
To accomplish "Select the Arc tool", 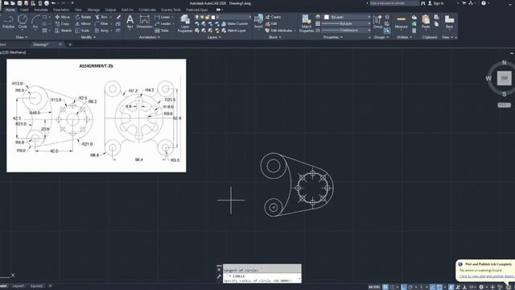I will [35, 22].
